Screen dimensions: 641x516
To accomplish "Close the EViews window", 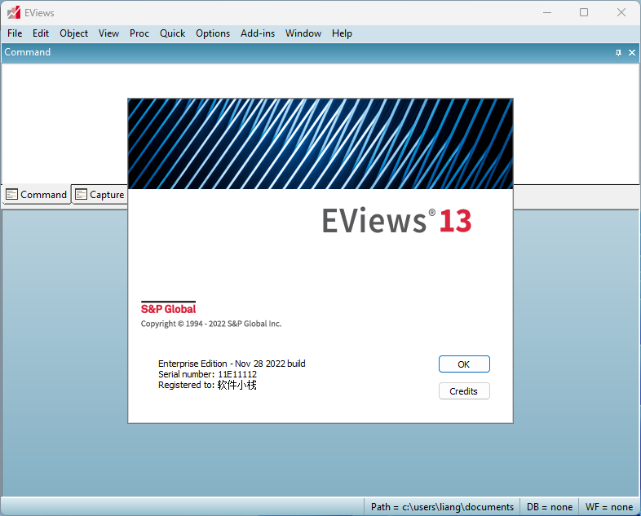I will [621, 13].
